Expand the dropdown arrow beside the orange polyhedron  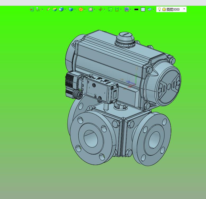click(x=85, y=10)
